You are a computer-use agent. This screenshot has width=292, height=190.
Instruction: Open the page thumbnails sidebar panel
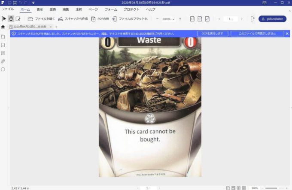click(x=3, y=36)
